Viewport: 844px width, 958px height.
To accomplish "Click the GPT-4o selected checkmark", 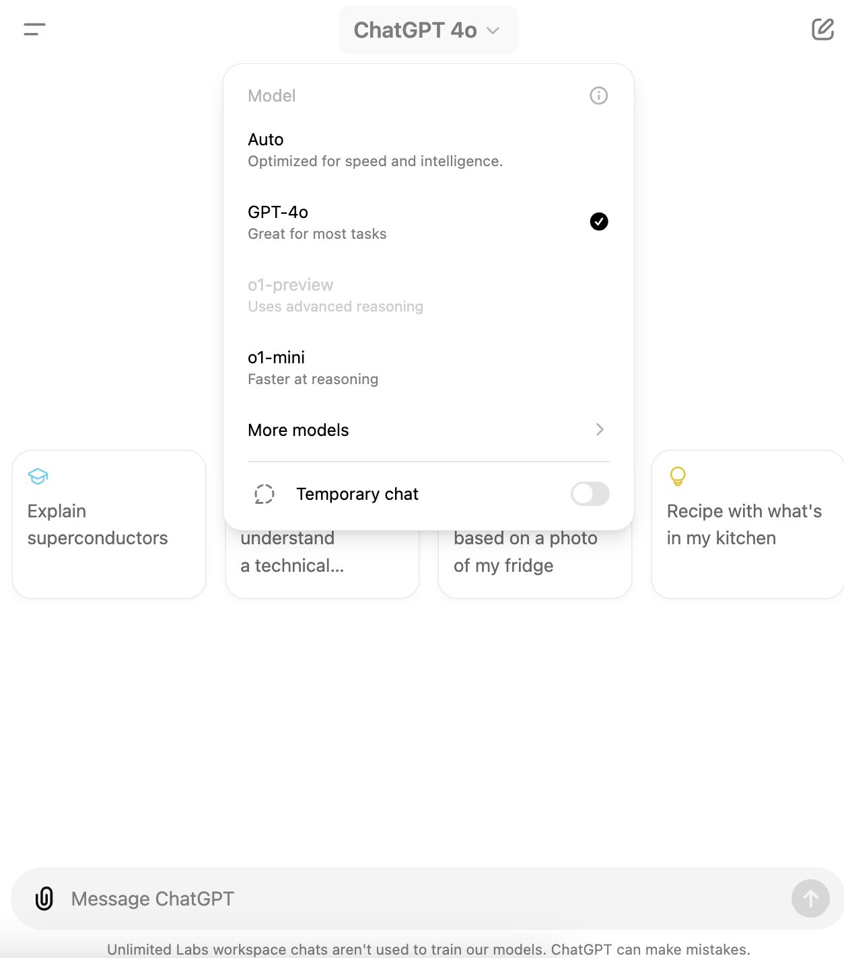I will [599, 221].
